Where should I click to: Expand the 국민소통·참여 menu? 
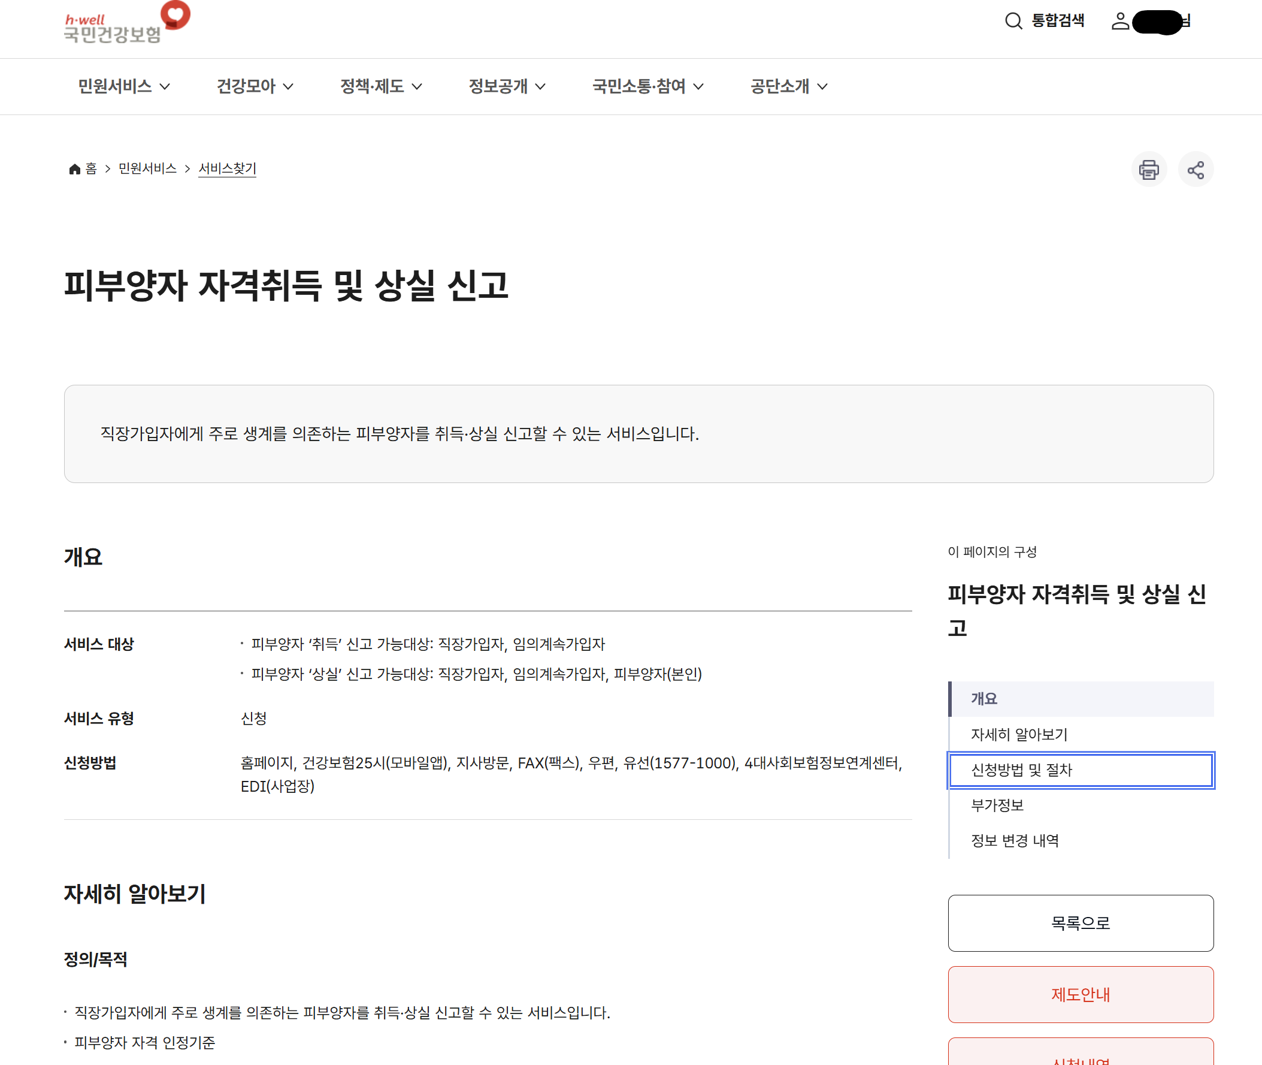647,86
